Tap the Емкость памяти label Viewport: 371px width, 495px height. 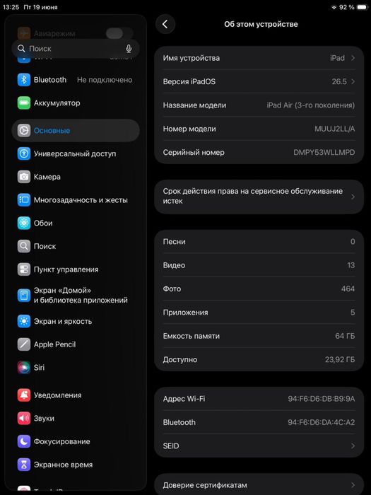pos(192,336)
